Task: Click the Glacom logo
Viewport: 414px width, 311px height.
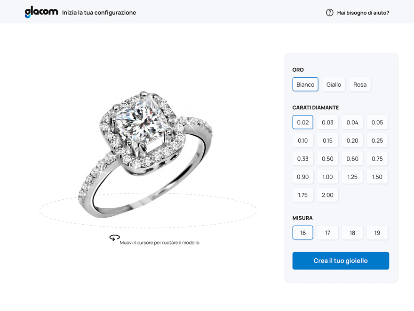Action: click(x=41, y=12)
